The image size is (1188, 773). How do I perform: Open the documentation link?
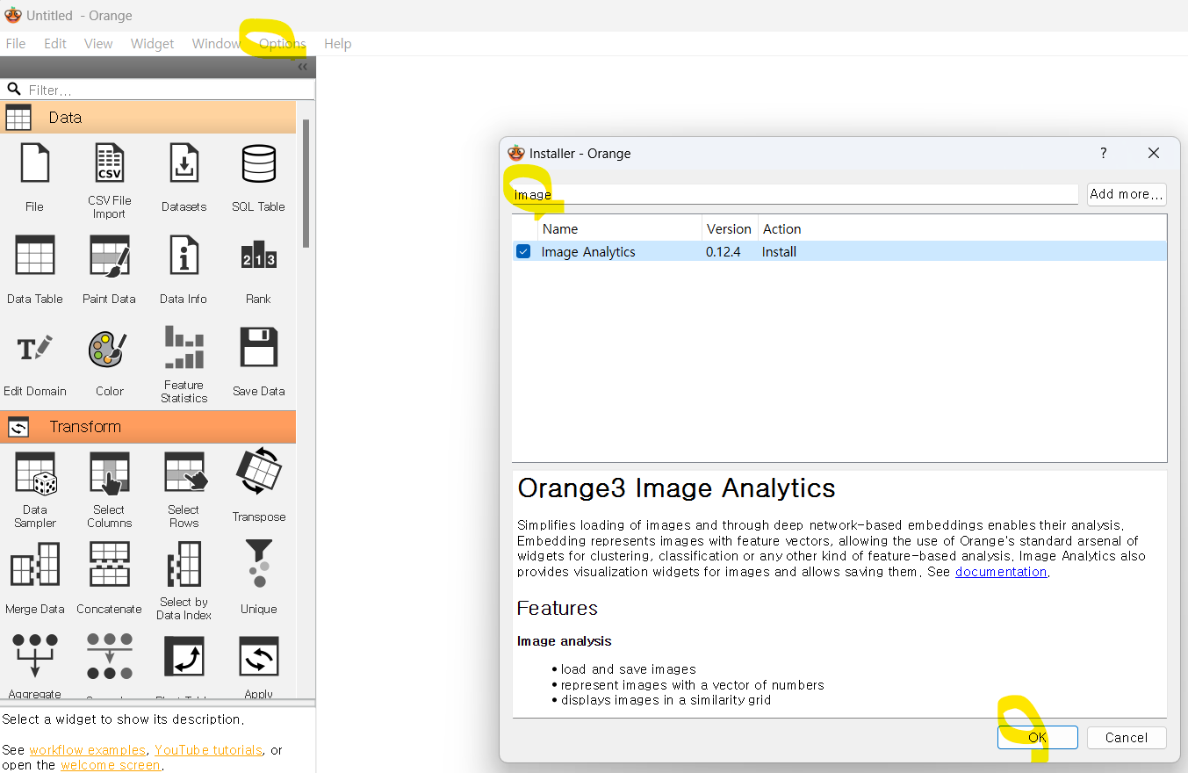pos(1001,572)
